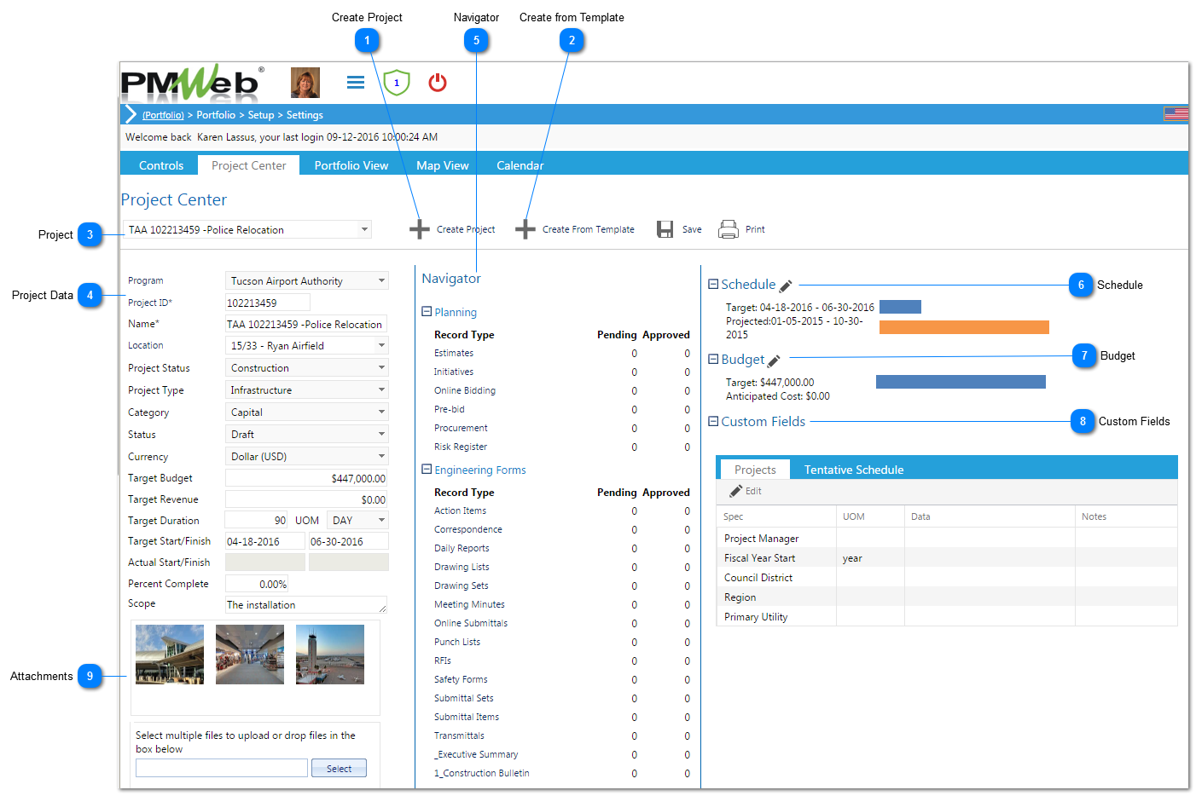This screenshot has height=796, width=1196.
Task: Open the terminal interior thumbnail
Action: click(250, 655)
